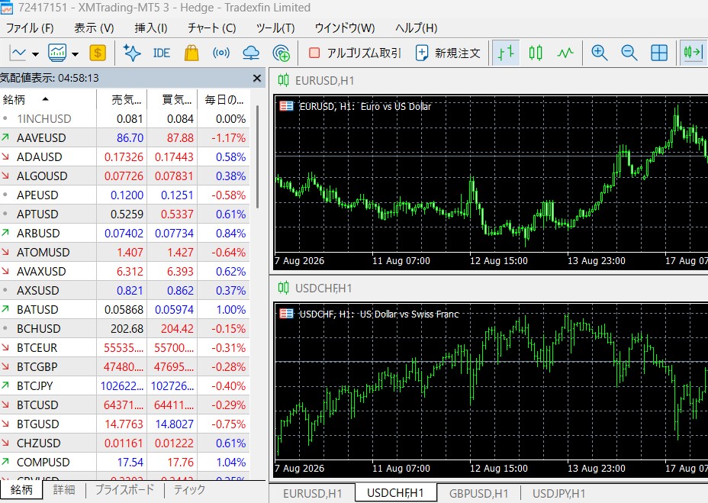Screen dimensions: 708x503
Task: Click the green-plus radar icon
Action: point(282,53)
